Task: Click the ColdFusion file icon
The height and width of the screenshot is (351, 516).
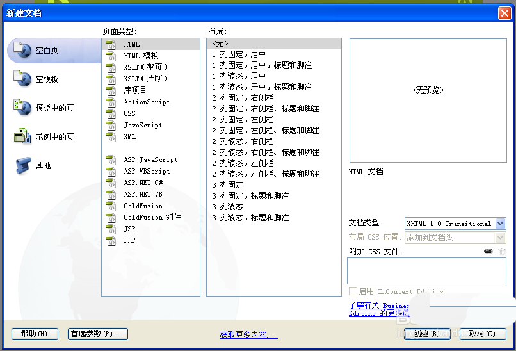Action: point(111,206)
